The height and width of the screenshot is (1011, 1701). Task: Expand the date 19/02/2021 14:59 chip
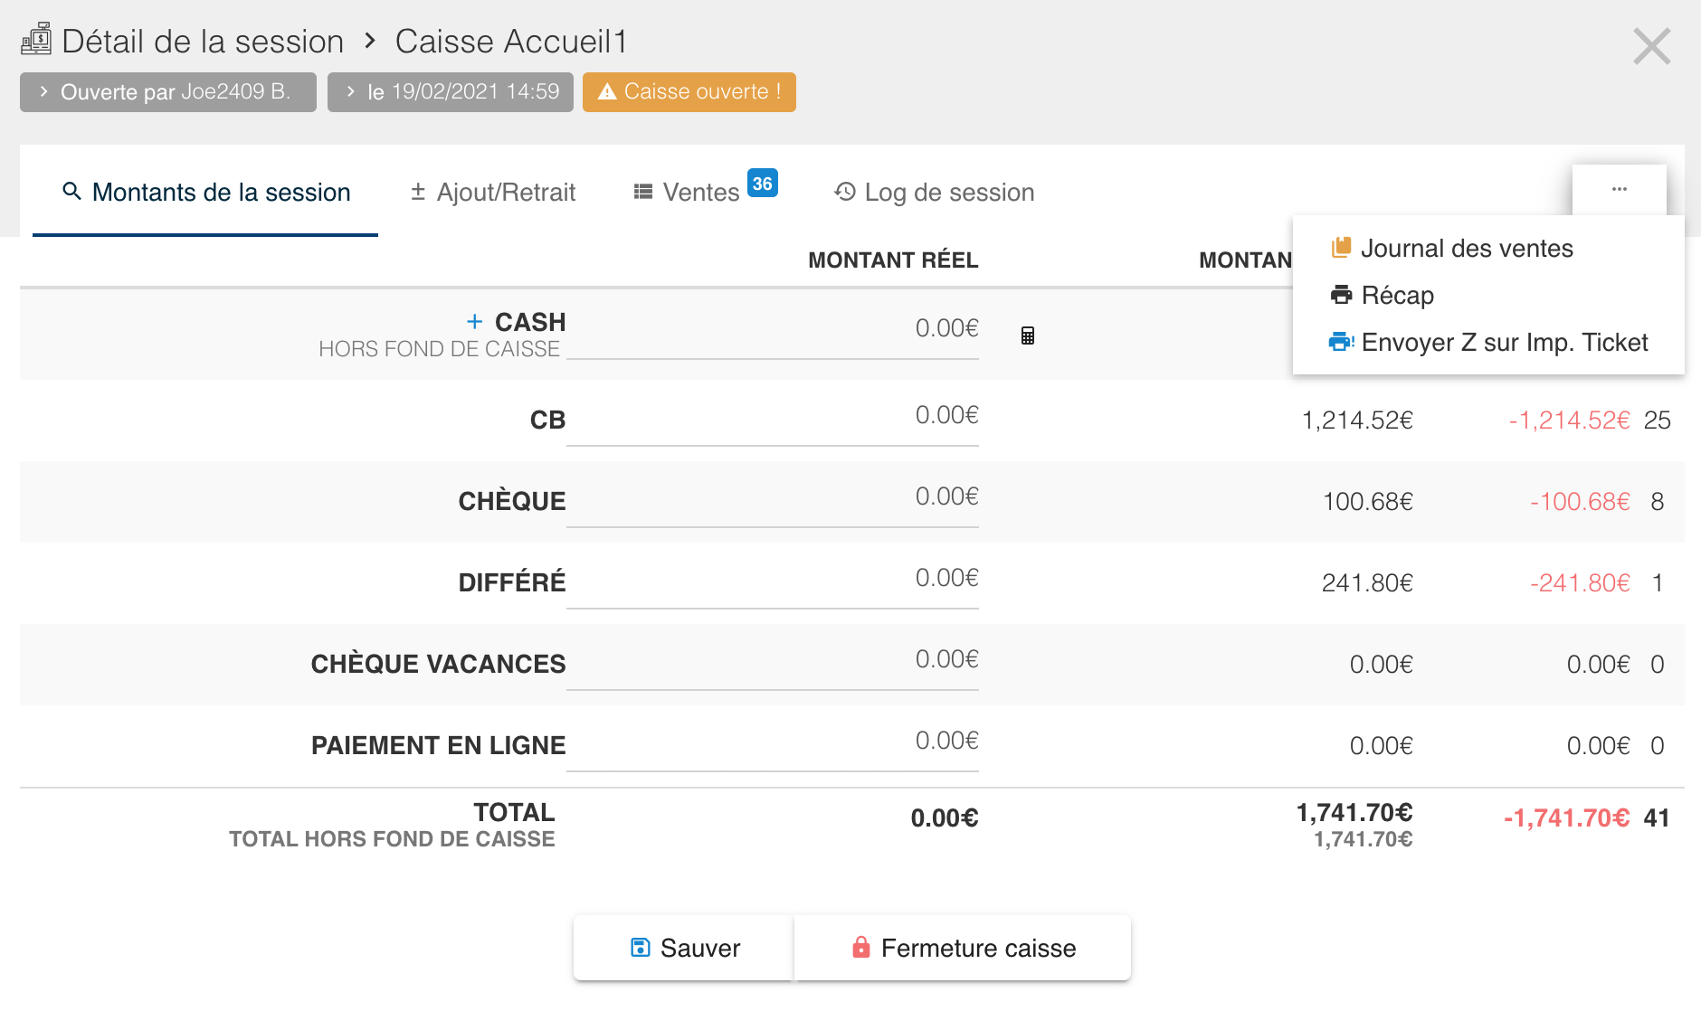tap(451, 92)
